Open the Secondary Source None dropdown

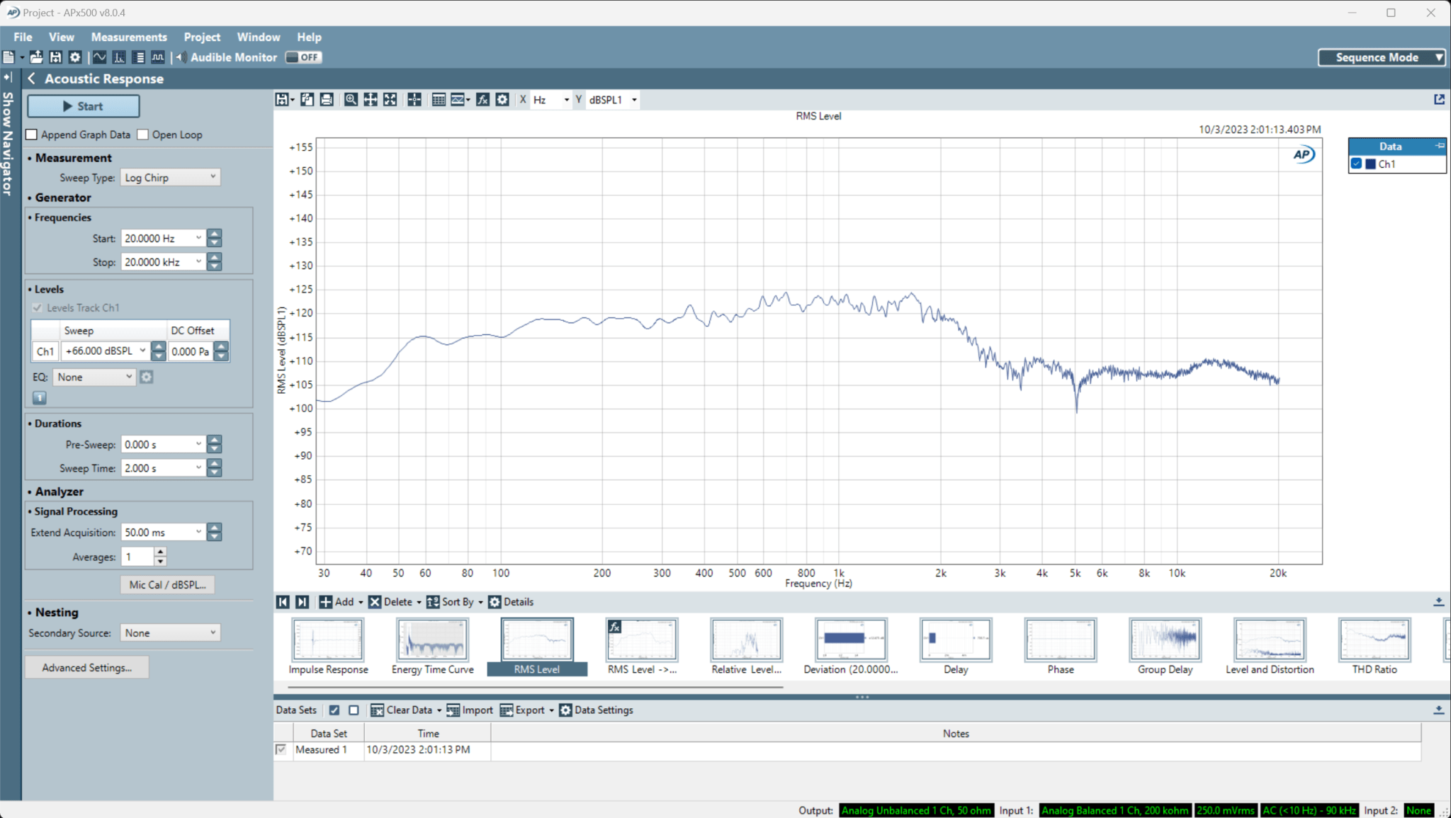click(x=171, y=633)
